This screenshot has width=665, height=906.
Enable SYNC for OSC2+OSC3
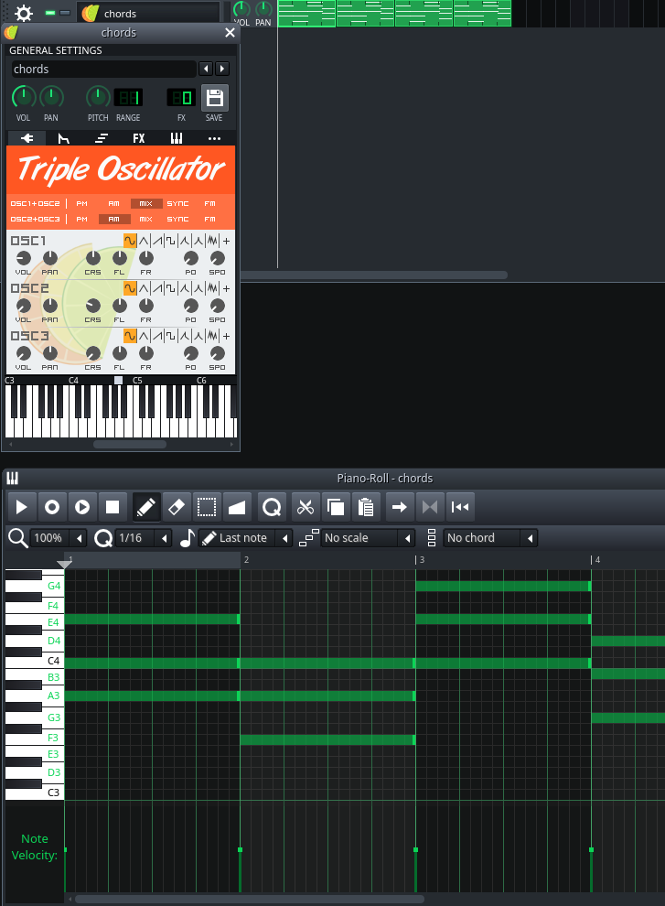pos(178,219)
